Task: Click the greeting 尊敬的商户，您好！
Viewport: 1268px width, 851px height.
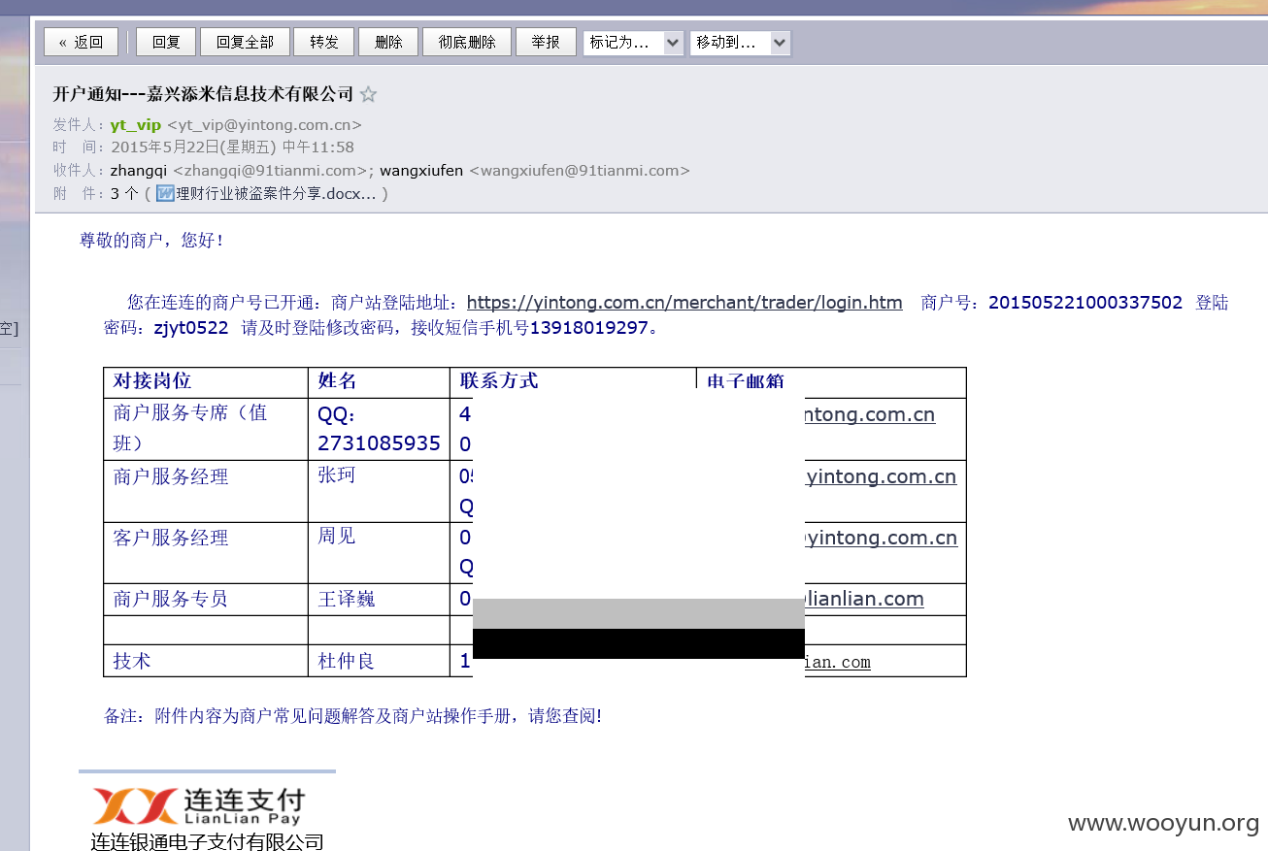Action: click(152, 240)
